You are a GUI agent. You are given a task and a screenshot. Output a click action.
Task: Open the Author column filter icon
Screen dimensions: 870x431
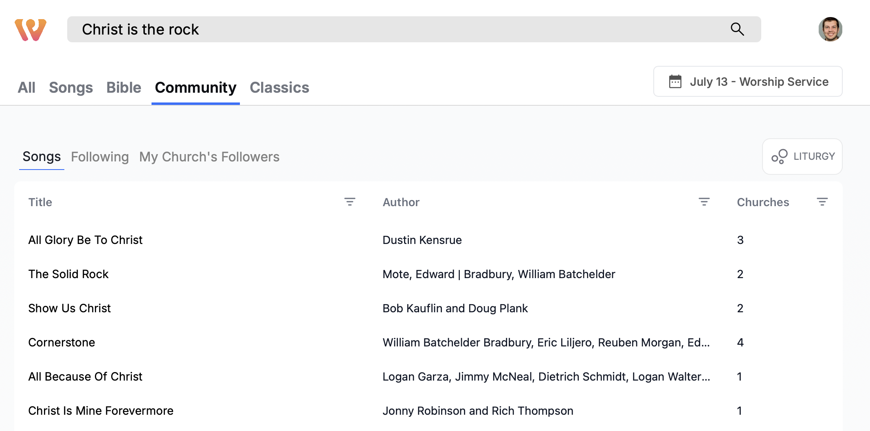point(704,202)
